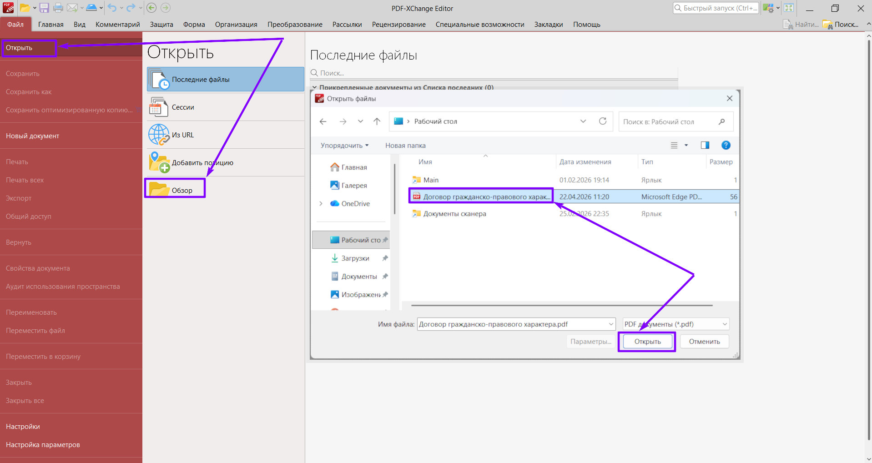Click the green previous view arrow
The height and width of the screenshot is (463, 872).
(x=152, y=8)
